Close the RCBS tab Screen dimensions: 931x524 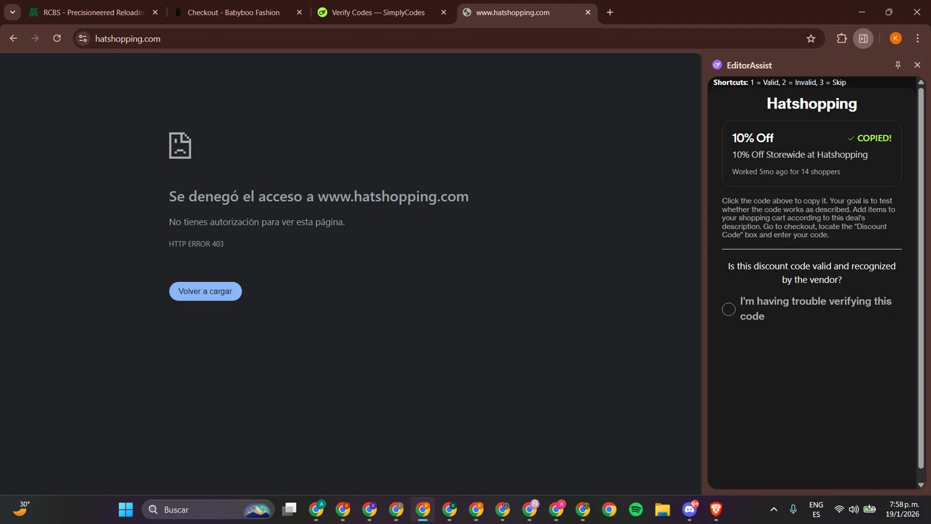tap(155, 12)
